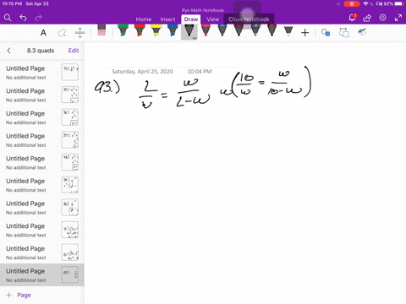Screen dimensions: 406x304
Task: Tap the battery 92% status indicator
Action: pos(393,4)
